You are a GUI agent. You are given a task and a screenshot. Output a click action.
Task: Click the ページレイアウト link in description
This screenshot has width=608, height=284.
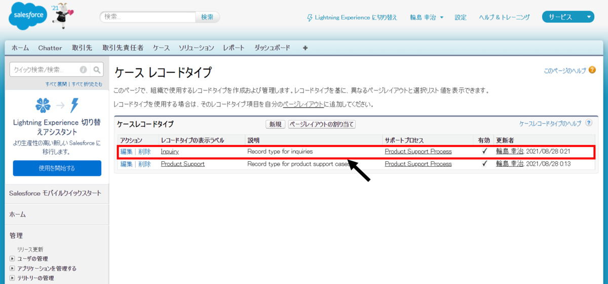[x=303, y=105]
